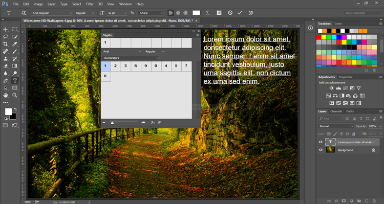The width and height of the screenshot is (384, 204).
Task: Toggle text orientation in options bar
Action: tap(24, 13)
